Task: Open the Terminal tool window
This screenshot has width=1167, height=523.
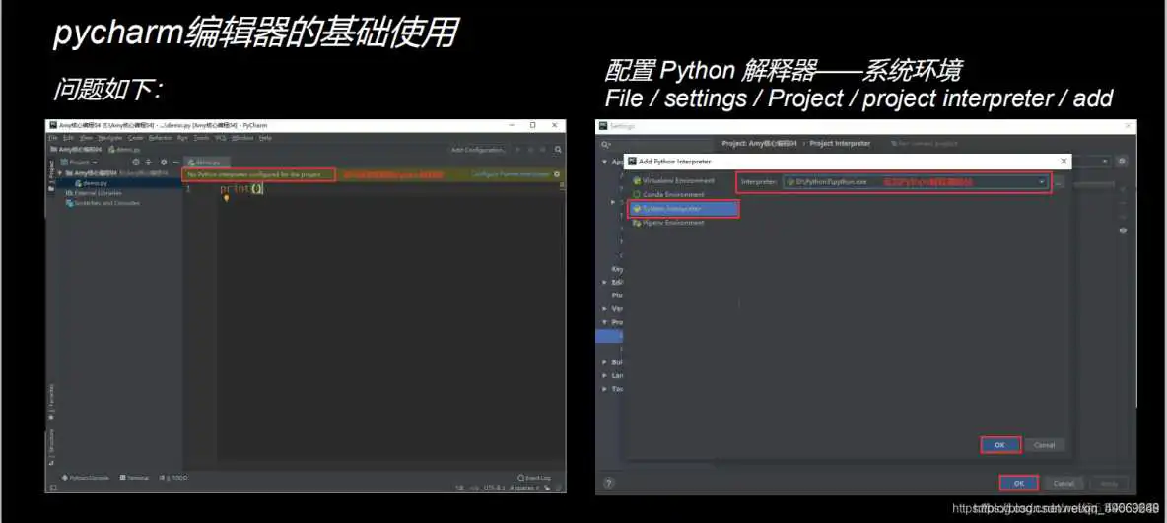Action: 134,477
